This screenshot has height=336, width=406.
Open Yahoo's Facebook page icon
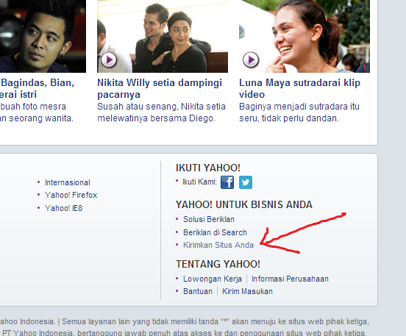(227, 182)
